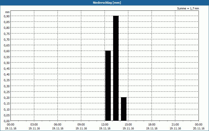Click the 0,25 y-axis label

(7, 92)
